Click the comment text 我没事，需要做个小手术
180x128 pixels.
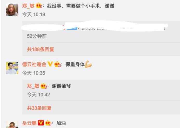73,6
